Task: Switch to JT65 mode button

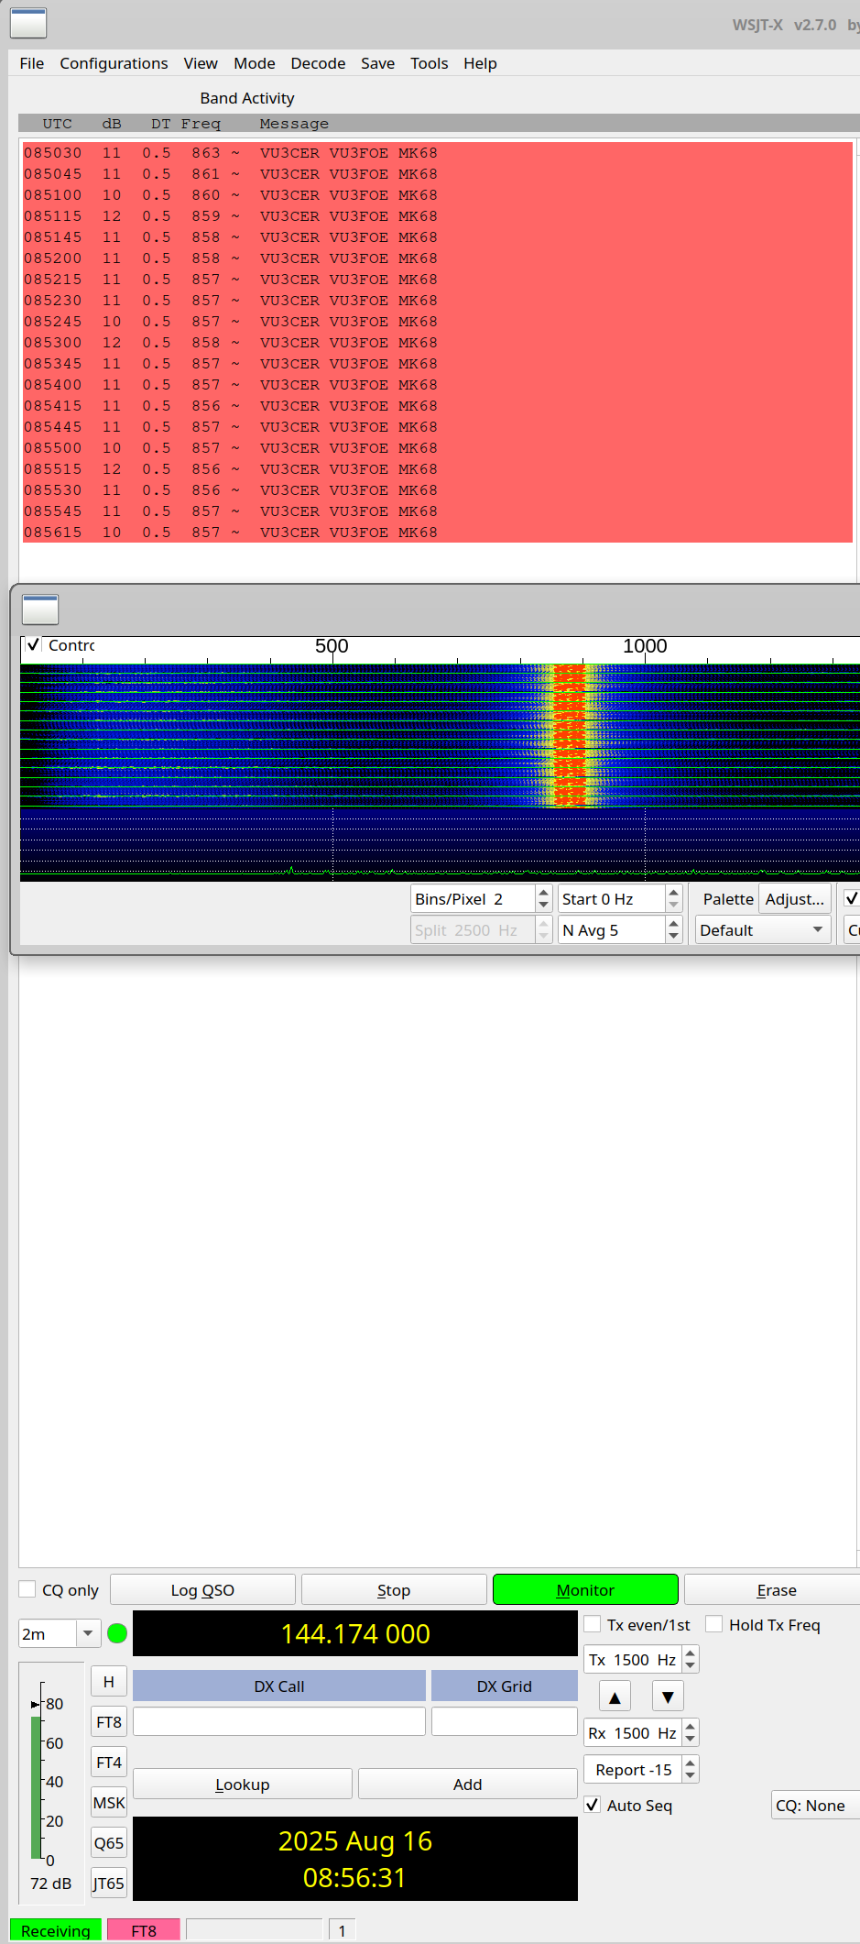Action: click(x=109, y=1883)
